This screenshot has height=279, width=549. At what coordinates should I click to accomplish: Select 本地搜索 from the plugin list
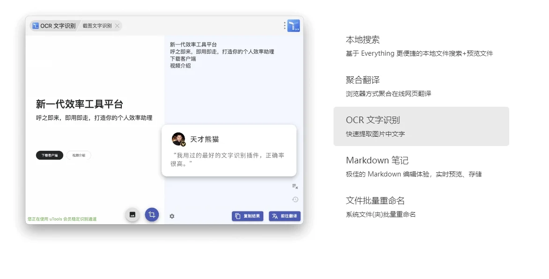click(363, 40)
